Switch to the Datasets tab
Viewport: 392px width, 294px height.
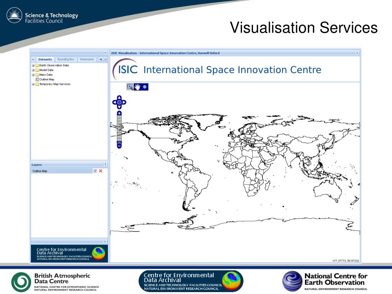coord(45,59)
